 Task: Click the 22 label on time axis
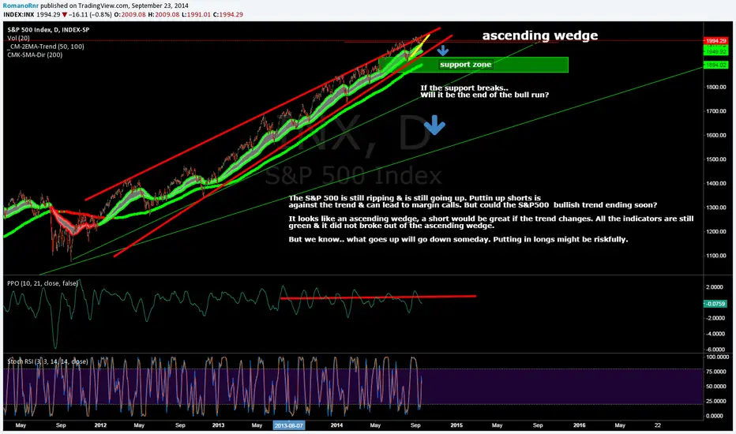(658, 425)
